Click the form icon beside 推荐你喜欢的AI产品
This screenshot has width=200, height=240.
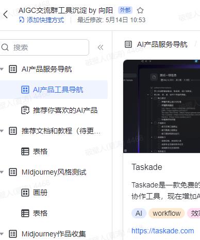(25, 110)
